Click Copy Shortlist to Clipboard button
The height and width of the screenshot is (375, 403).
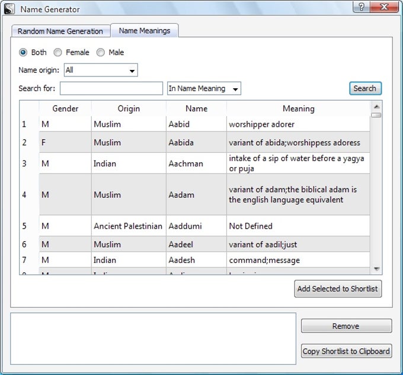(346, 351)
